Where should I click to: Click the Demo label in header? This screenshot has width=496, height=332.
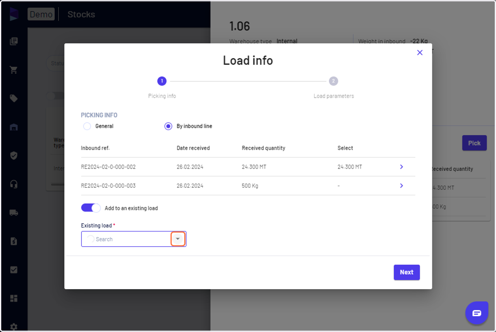coord(41,14)
